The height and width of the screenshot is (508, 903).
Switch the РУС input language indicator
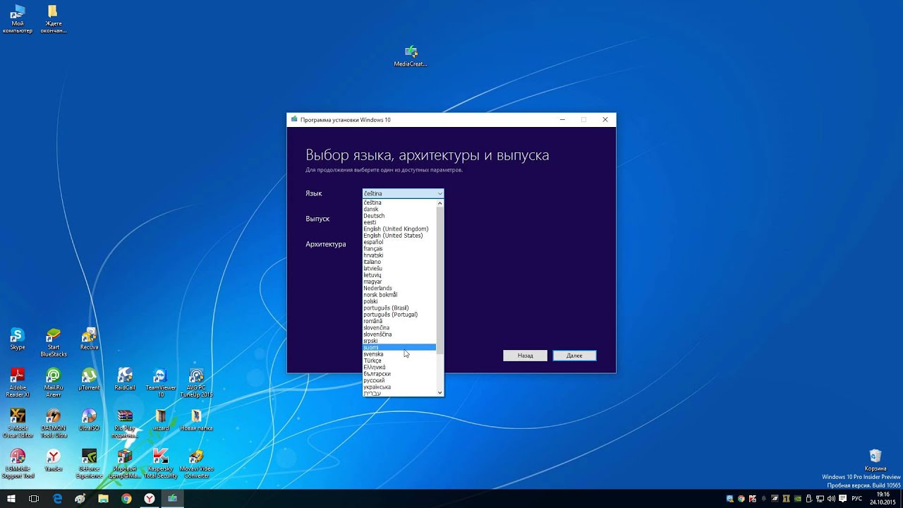[857, 498]
